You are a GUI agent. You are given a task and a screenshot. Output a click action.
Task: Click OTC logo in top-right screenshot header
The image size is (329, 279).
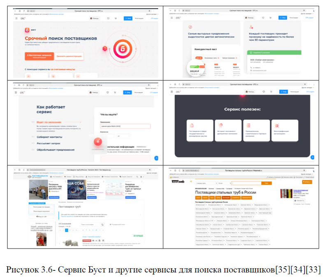coord(178,18)
